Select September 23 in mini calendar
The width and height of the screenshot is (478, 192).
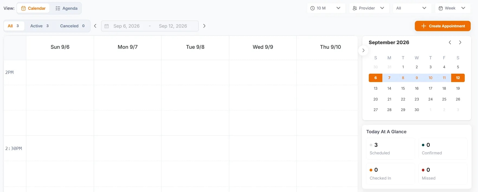(417, 99)
